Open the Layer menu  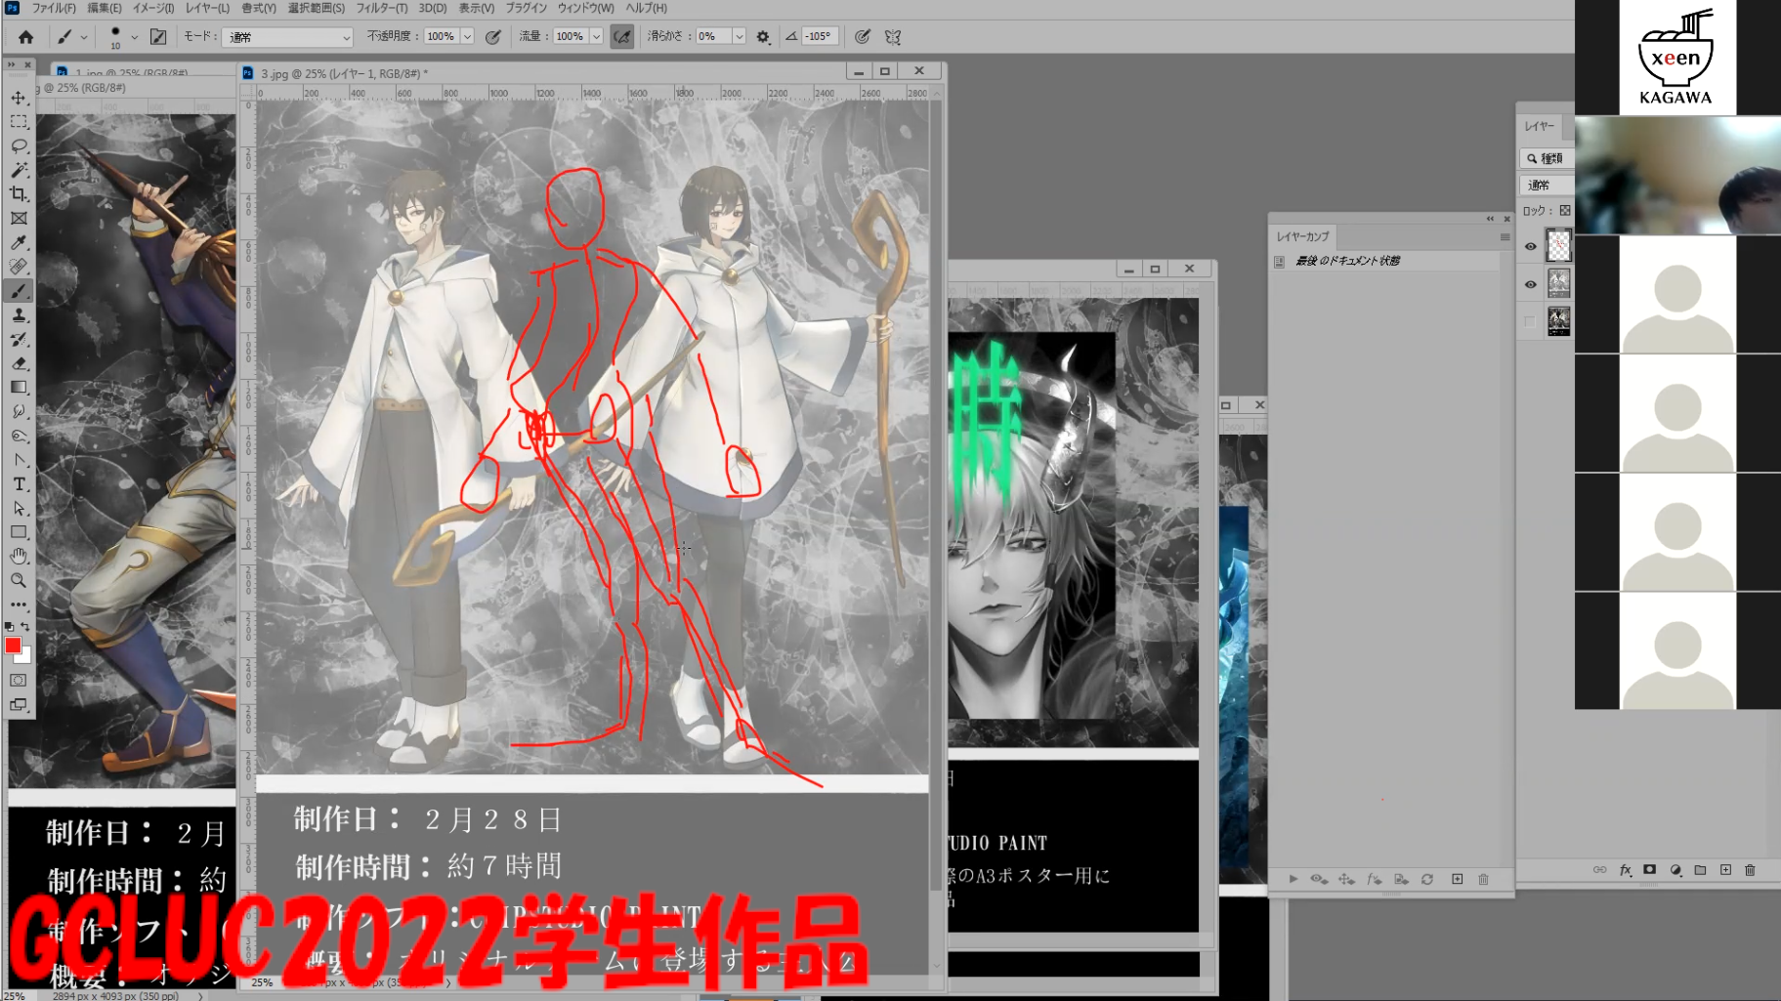[x=207, y=8]
